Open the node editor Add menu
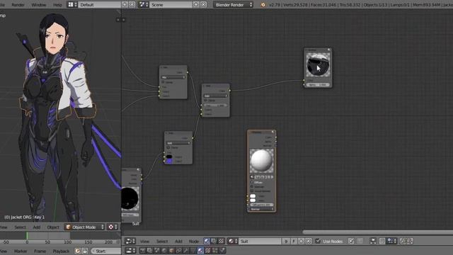 coord(178,241)
